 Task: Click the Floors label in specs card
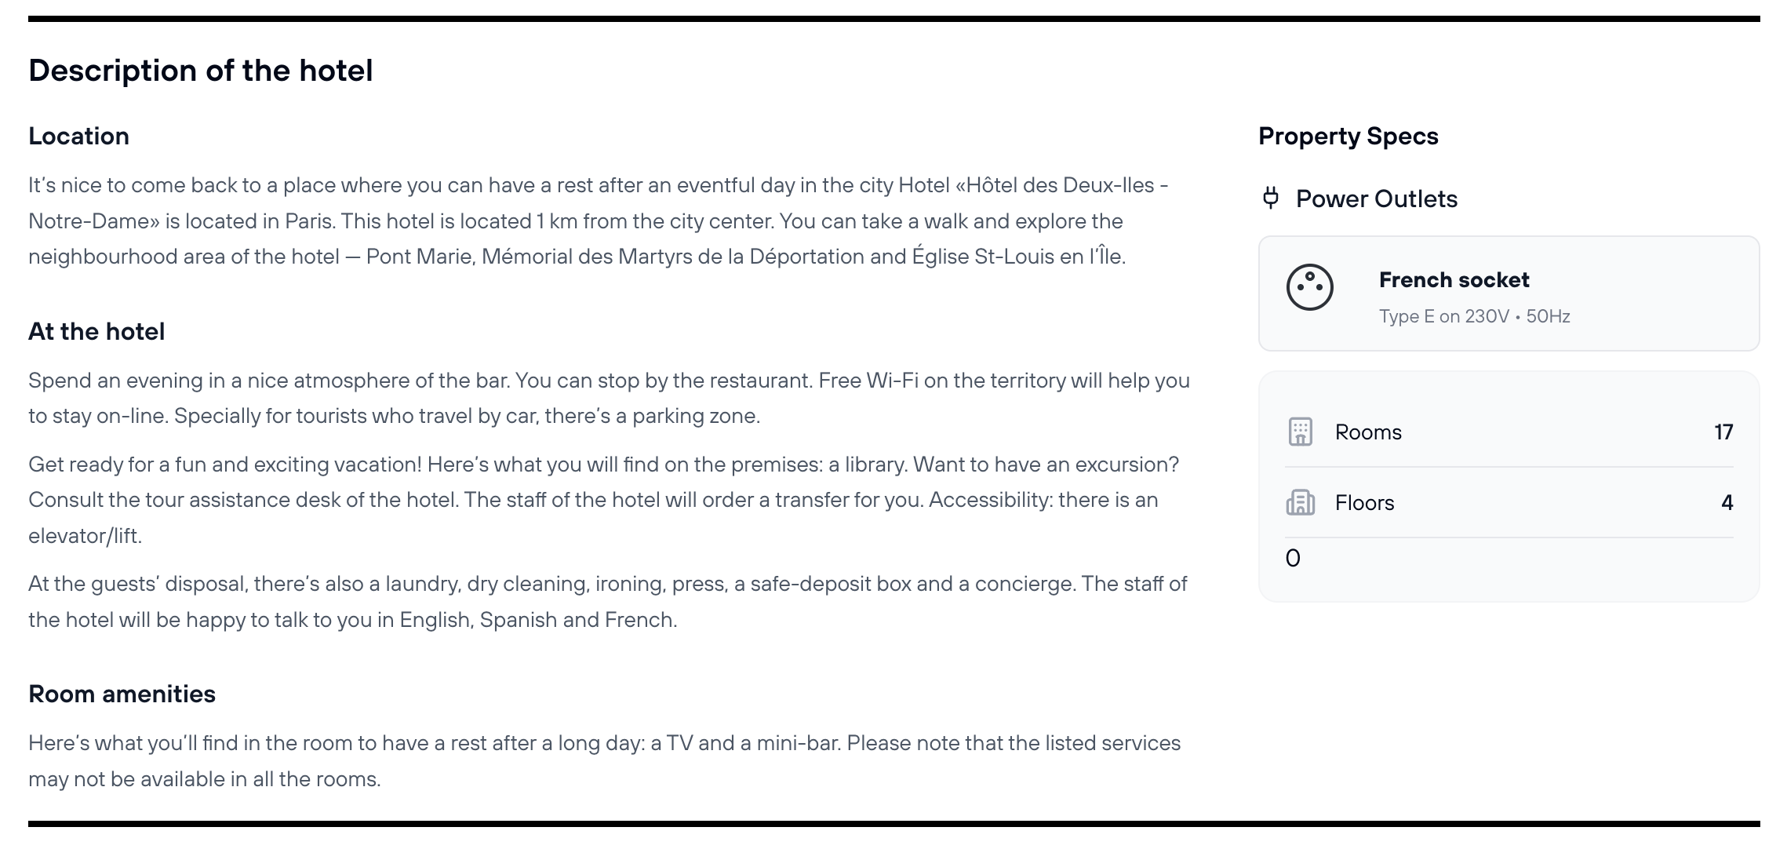(x=1364, y=503)
